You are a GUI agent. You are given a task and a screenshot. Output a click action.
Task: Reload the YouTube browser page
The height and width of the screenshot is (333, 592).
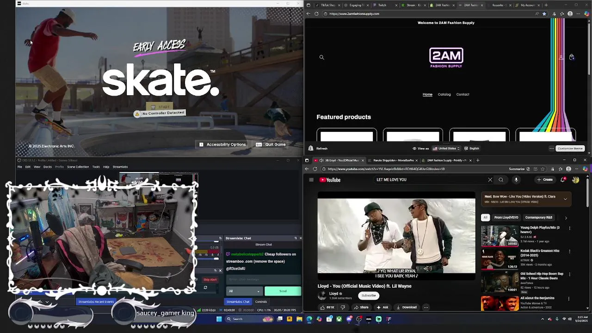(315, 169)
